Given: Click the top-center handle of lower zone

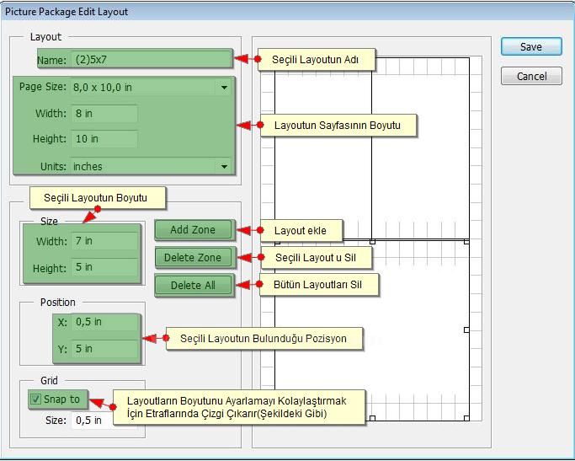Looking at the screenshot, I should click(x=372, y=242).
